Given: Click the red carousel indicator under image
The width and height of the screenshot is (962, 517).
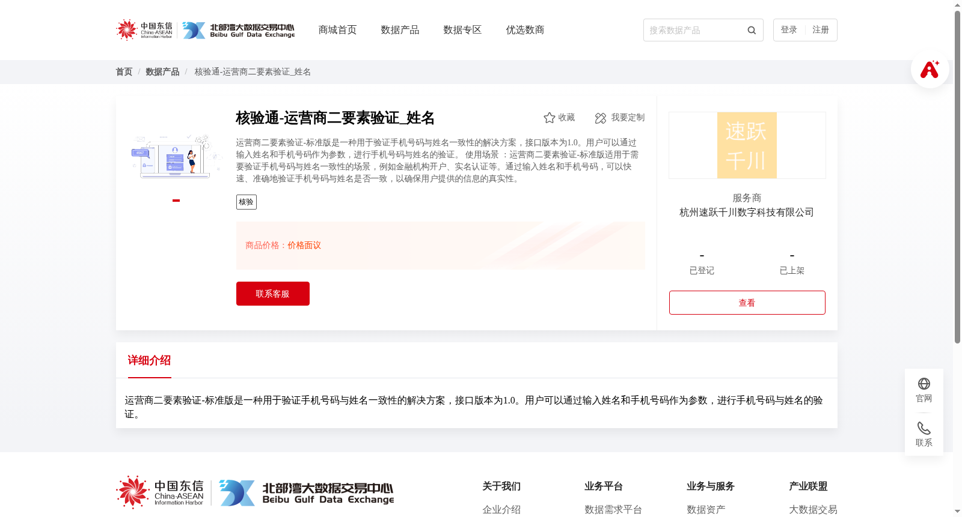Looking at the screenshot, I should pyautogui.click(x=176, y=201).
